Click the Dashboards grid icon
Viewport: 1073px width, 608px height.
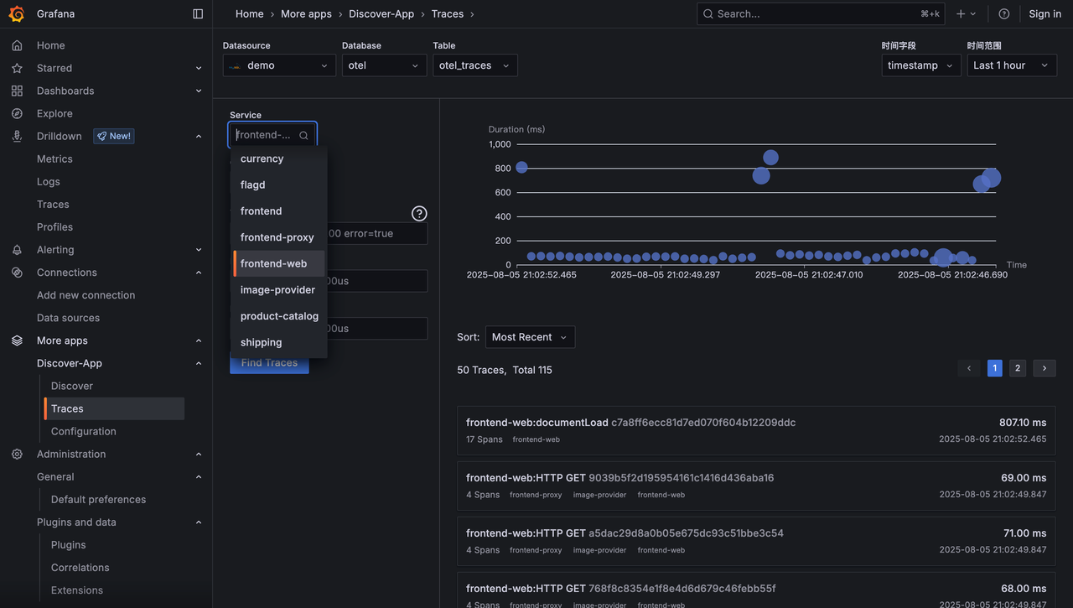17,91
